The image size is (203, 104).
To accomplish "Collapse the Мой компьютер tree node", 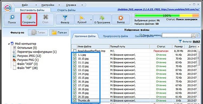I will (x=9, y=44).
